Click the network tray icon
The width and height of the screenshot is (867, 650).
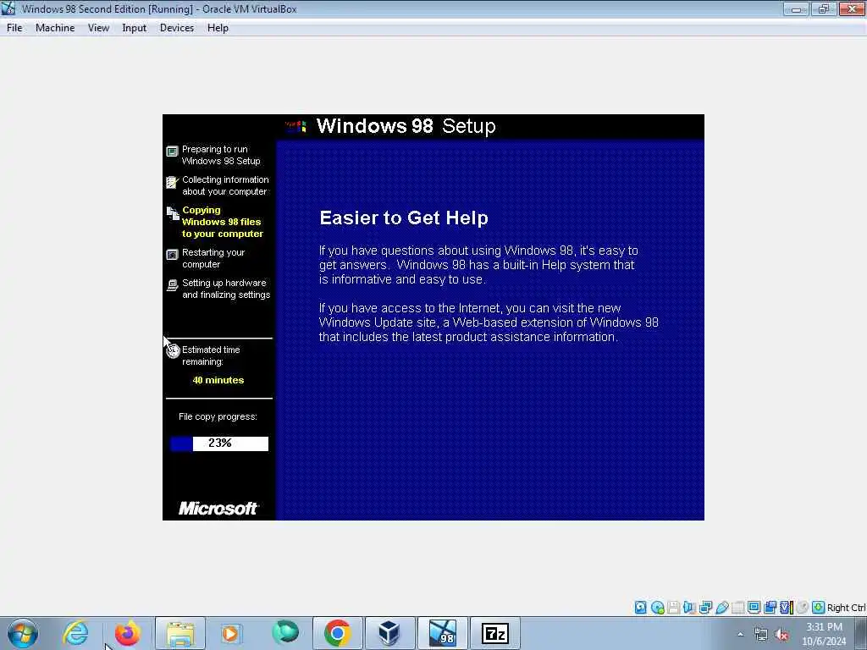tap(761, 635)
